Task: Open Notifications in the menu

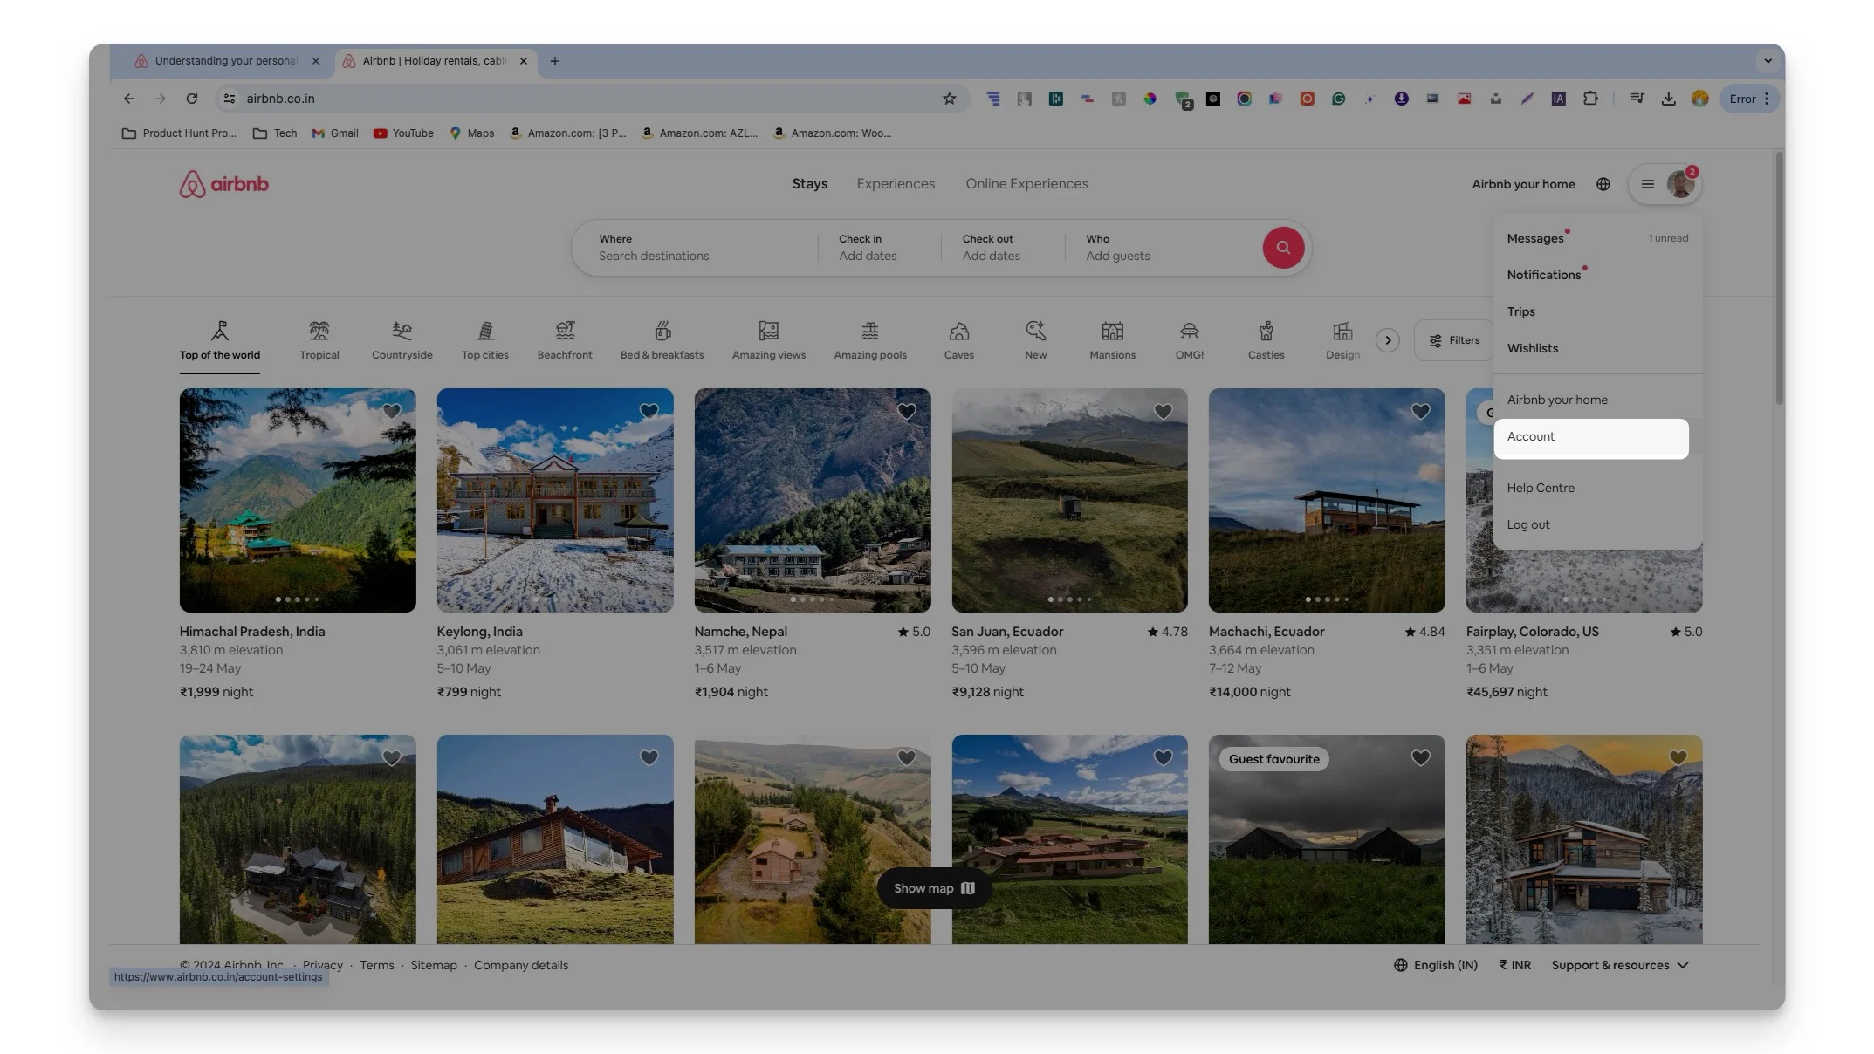Action: click(x=1596, y=275)
